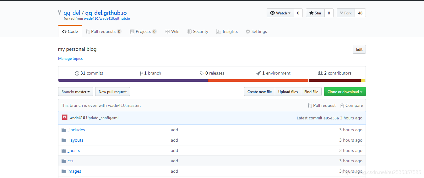View the 48 forks count
The height and width of the screenshot is (178, 424).
360,13
